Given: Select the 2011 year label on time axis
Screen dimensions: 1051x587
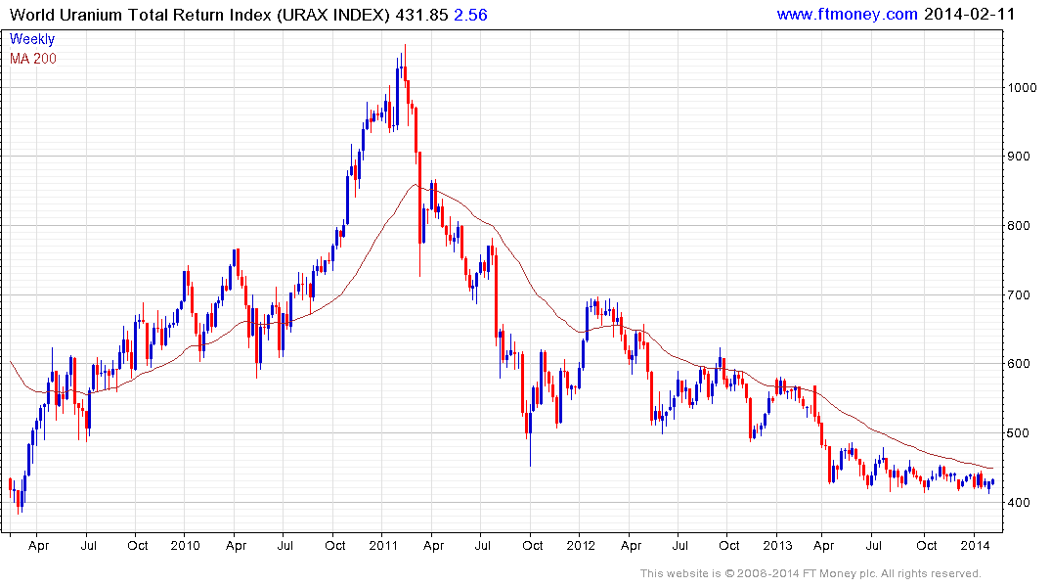Looking at the screenshot, I should coord(383,545).
